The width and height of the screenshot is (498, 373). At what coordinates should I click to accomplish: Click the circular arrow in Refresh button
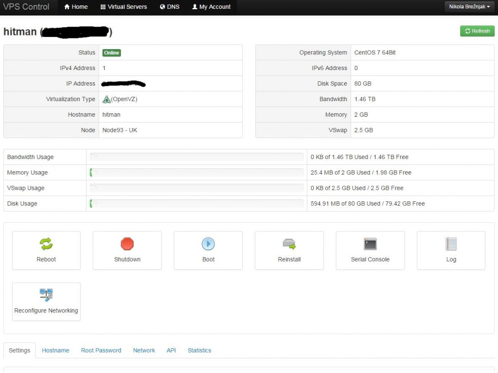pos(467,31)
